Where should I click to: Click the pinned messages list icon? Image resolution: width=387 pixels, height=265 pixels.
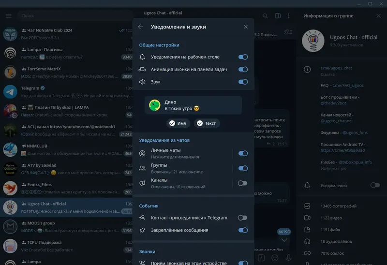(x=288, y=32)
